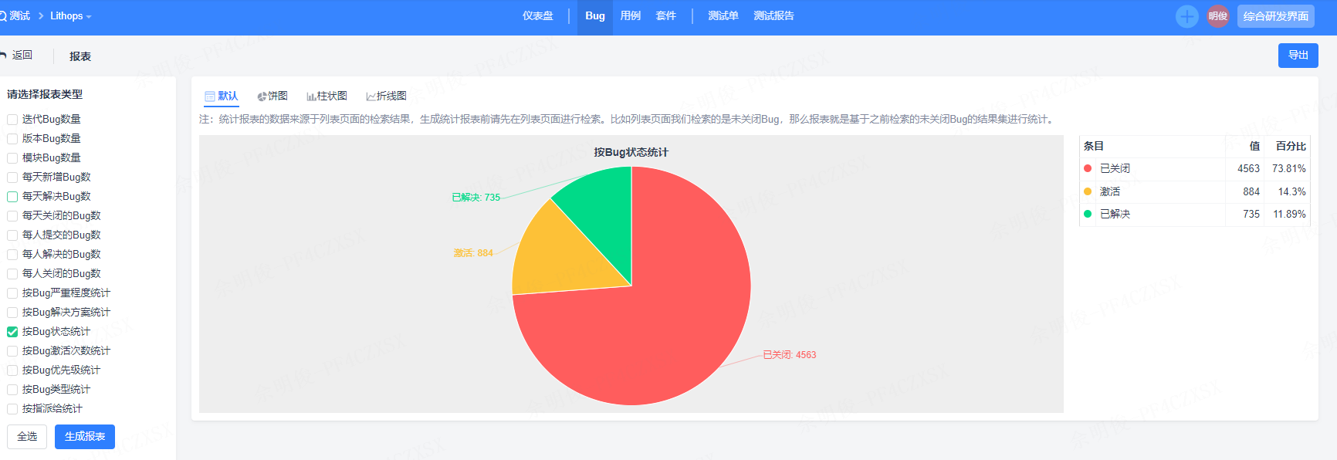Image resolution: width=1337 pixels, height=460 pixels.
Task: Check the 每人解决的Bug数 checkbox
Action: pos(12,255)
